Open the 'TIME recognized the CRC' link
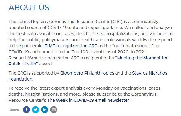The height and width of the screenshot is (116, 181). pos(71,46)
